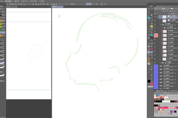Open the layer palette color dropdown
This screenshot has height=118, width=178.
tap(156, 9)
